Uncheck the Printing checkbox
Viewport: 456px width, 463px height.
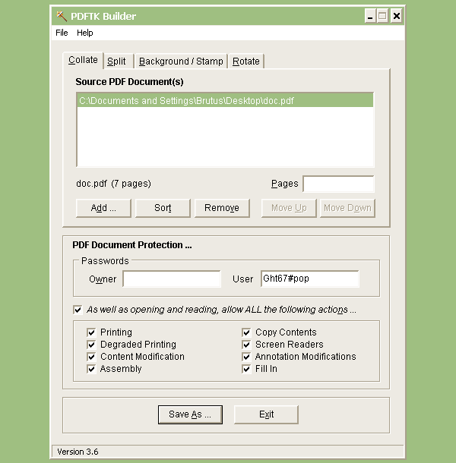91,332
